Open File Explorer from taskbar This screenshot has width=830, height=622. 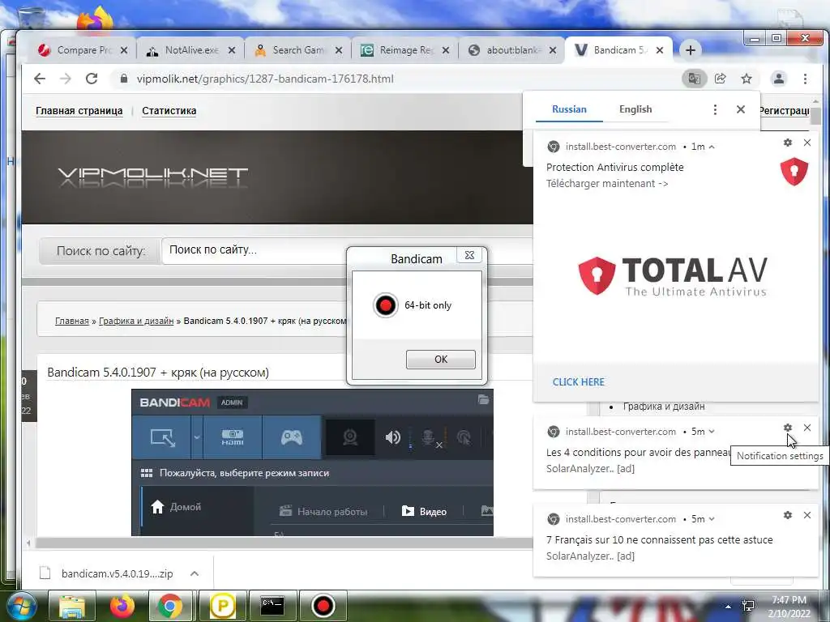click(71, 606)
